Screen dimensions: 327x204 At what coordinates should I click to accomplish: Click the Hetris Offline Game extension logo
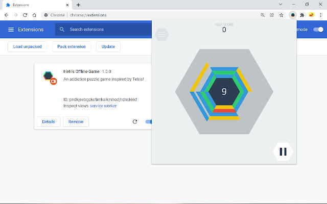point(50,78)
